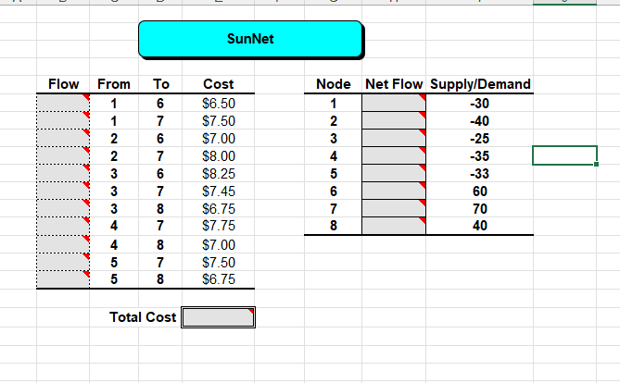Select Flow cell for route 3 to 7

(x=63, y=191)
